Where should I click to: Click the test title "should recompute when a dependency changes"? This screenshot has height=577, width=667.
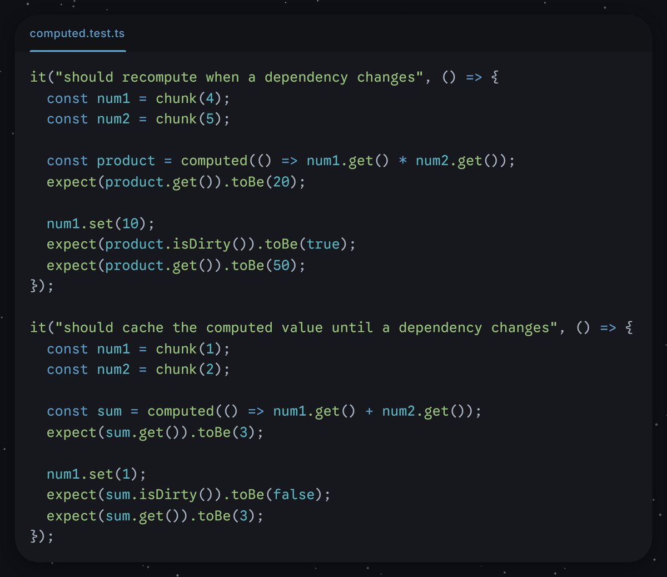point(240,77)
